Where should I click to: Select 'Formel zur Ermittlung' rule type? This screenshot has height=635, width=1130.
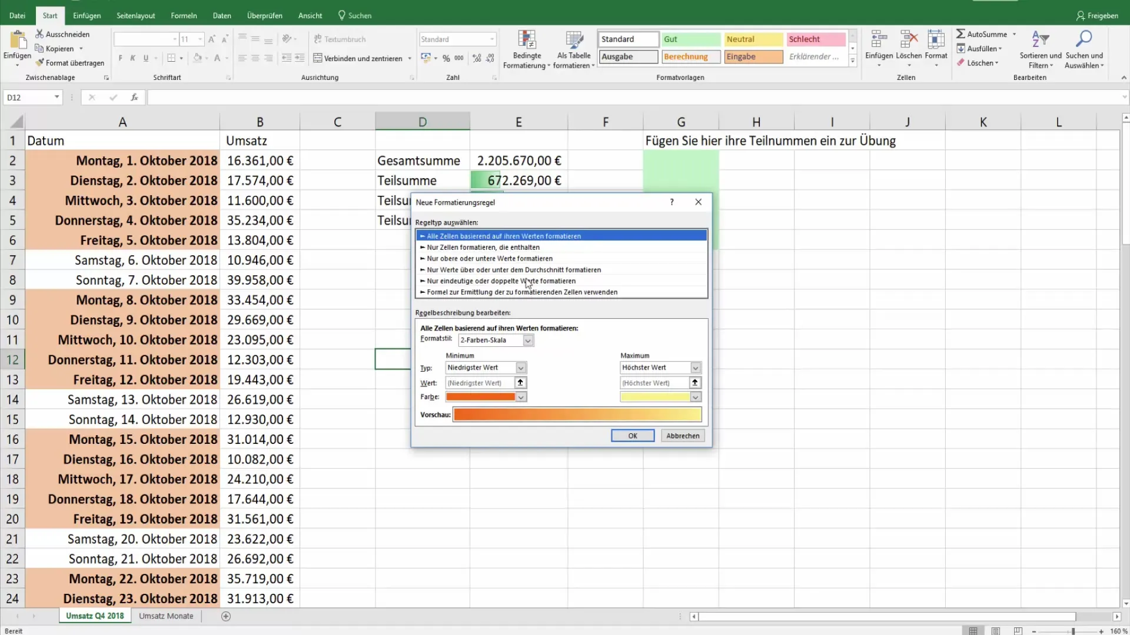tap(561, 292)
